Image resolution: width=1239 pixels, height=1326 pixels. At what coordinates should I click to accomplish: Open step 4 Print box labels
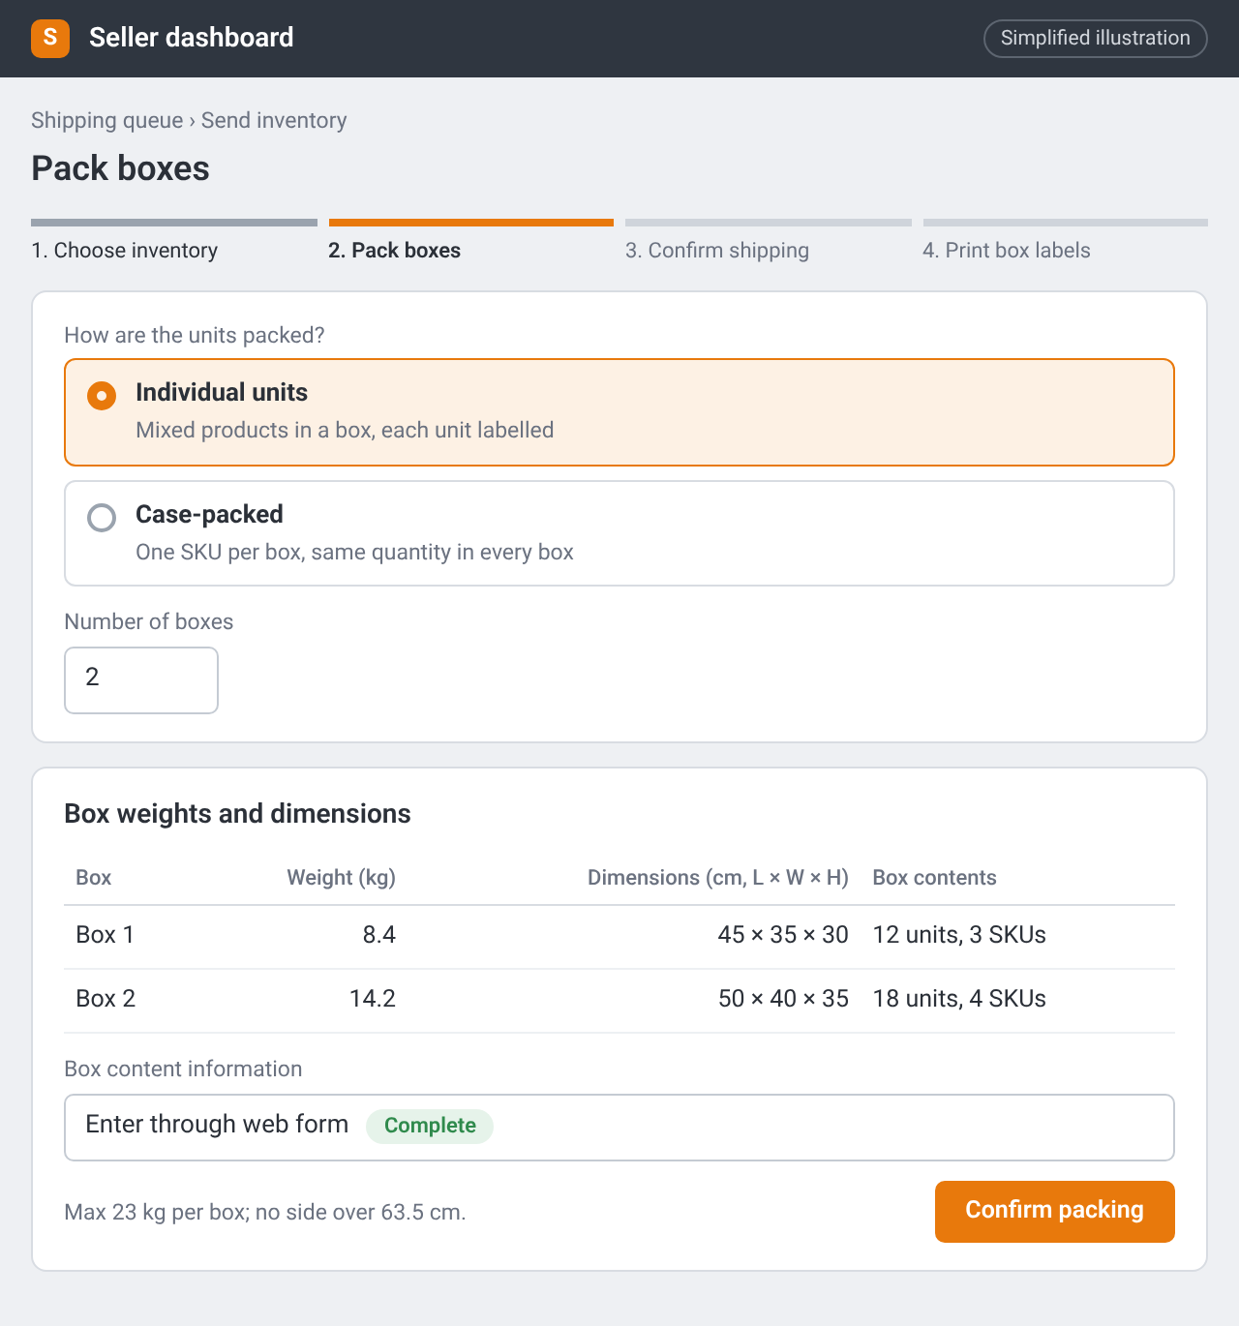pyautogui.click(x=1066, y=241)
